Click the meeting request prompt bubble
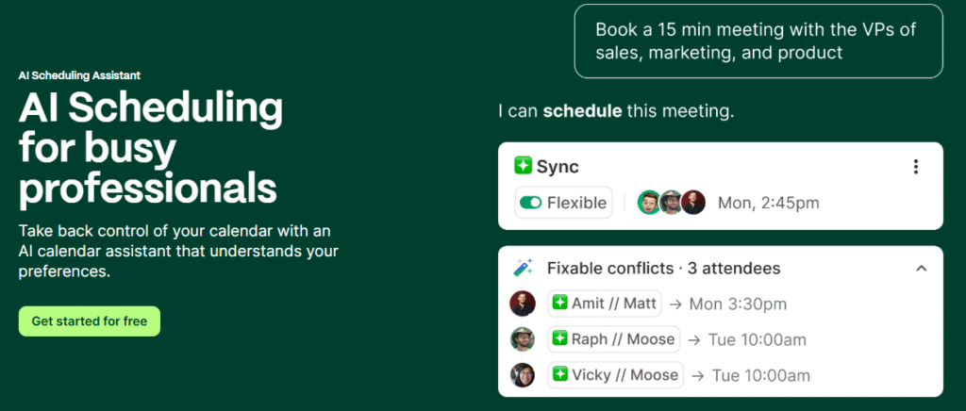This screenshot has height=411, width=966. (x=758, y=41)
